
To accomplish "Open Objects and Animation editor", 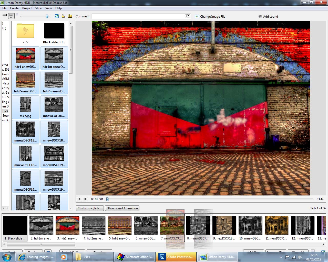I will [122, 208].
